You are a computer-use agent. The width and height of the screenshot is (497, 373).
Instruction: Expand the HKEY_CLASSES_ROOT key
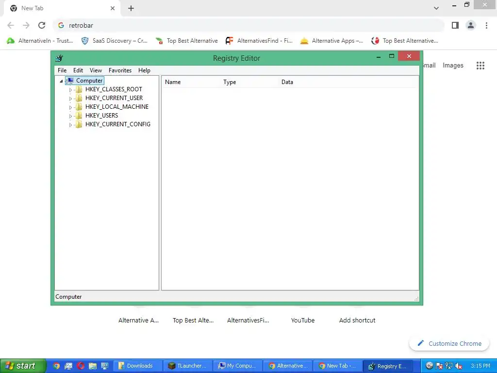pos(70,90)
